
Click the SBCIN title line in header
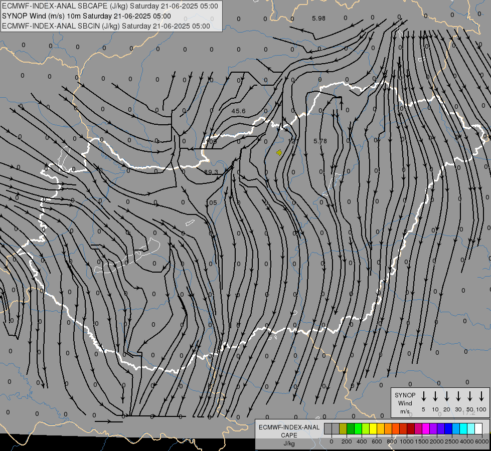click(x=106, y=26)
